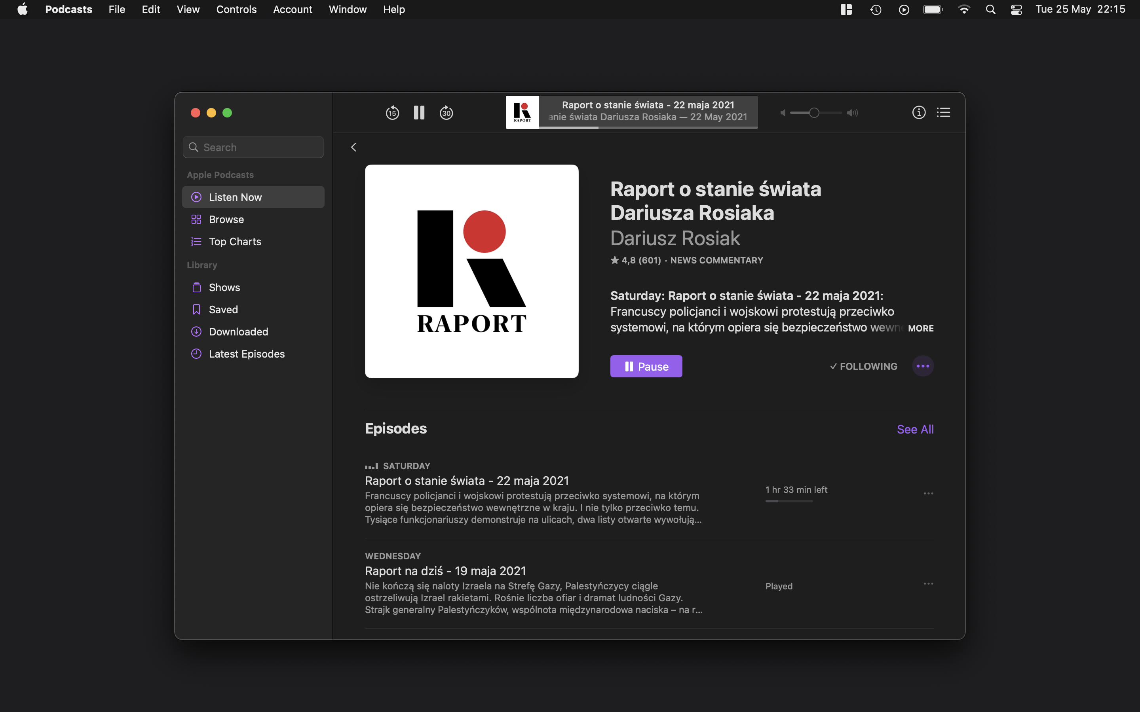
Task: Open Control Center in menu bar
Action: pos(1016,9)
